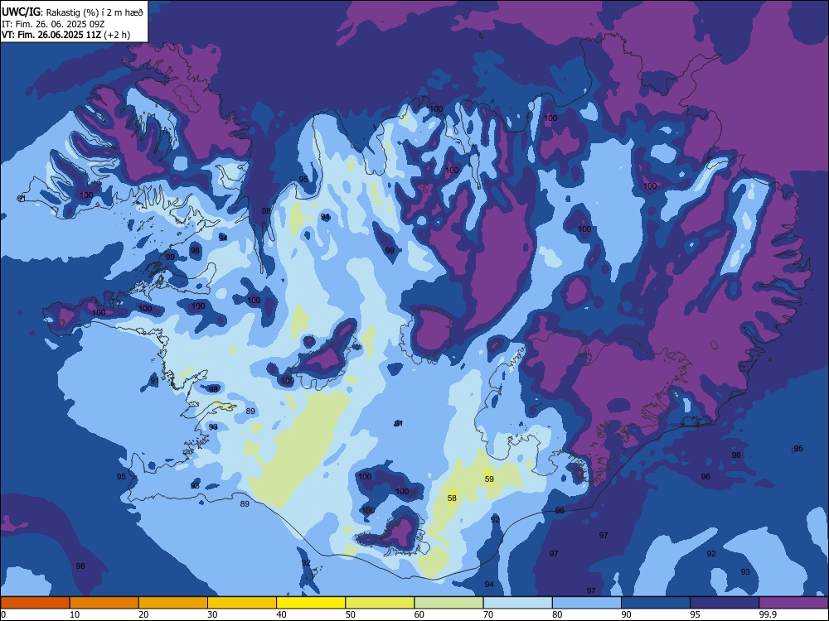This screenshot has height=621, width=829.
Task: Click the 70–80 pale blue legend swatch
Action: point(517,603)
